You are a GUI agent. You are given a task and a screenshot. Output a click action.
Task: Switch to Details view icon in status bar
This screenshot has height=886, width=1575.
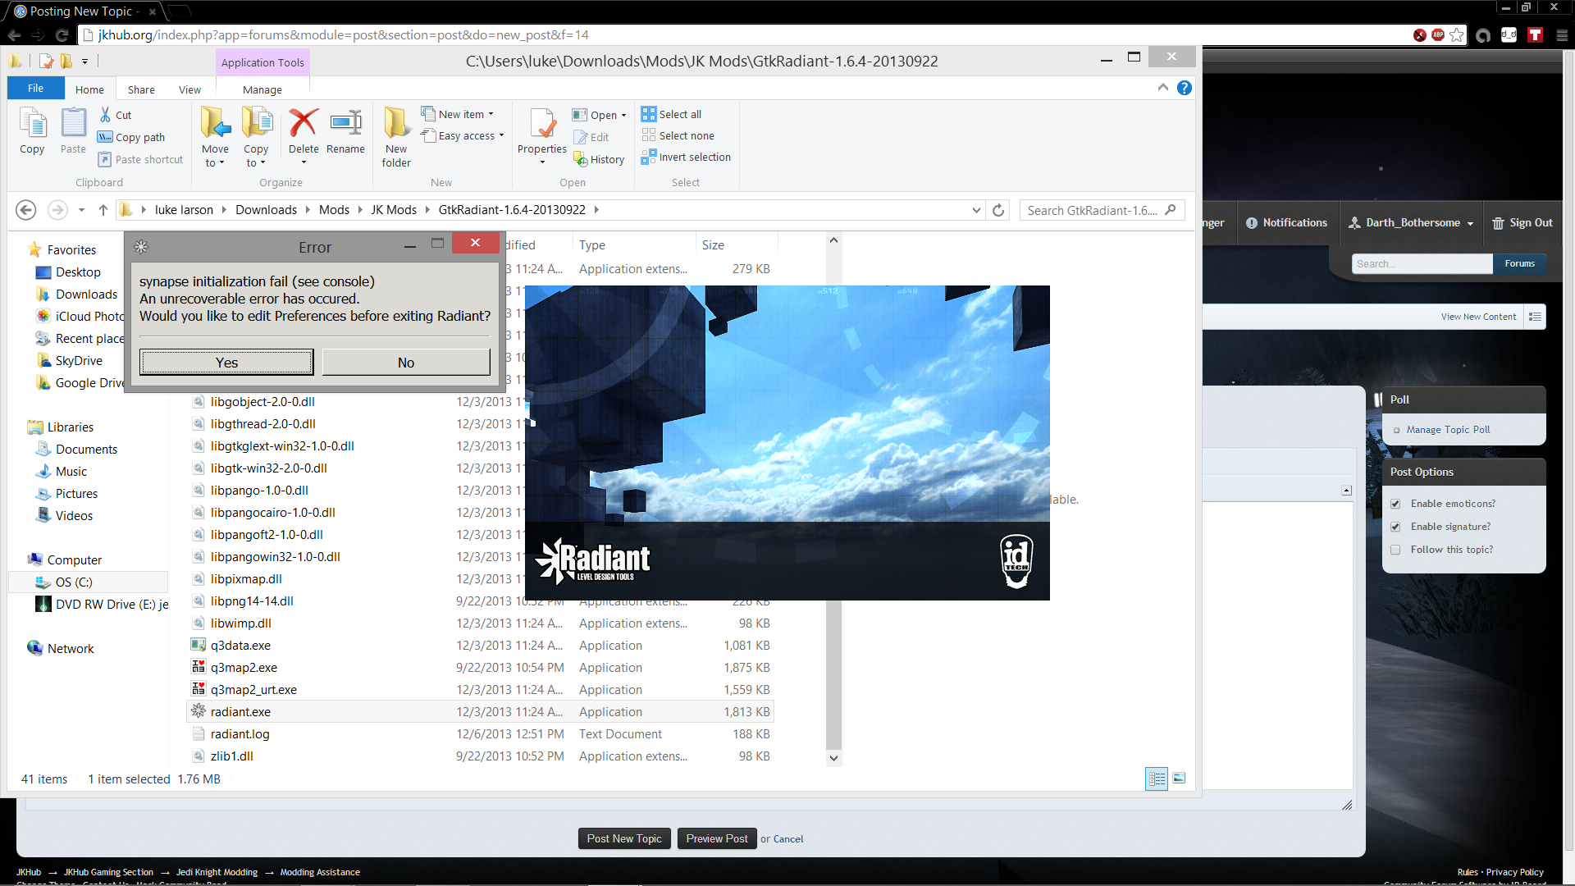[x=1157, y=779]
